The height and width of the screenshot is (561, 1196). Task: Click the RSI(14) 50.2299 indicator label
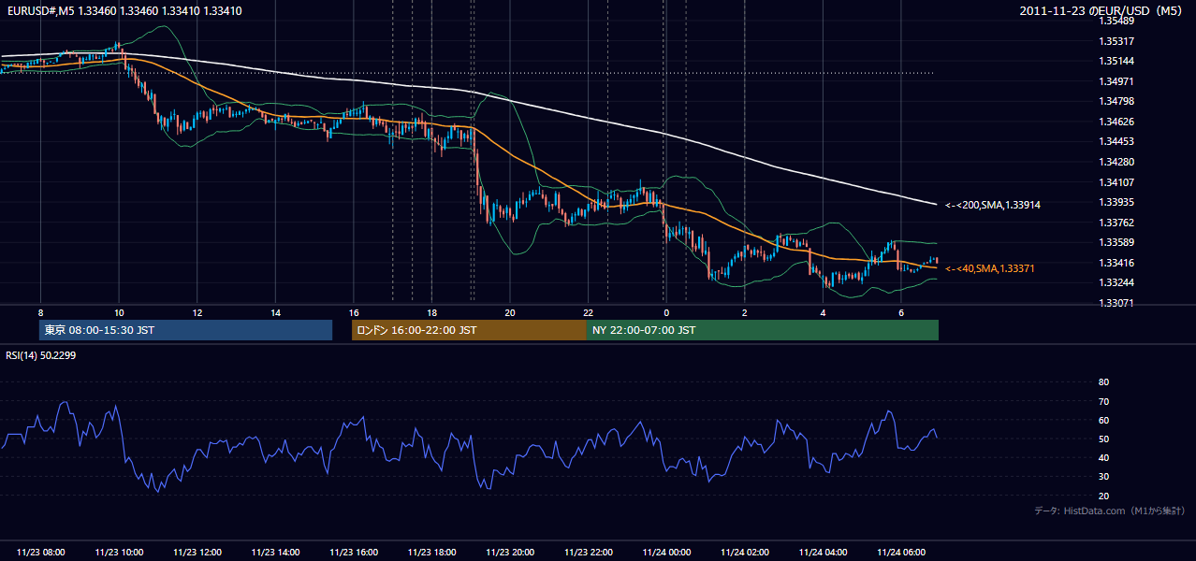click(41, 355)
